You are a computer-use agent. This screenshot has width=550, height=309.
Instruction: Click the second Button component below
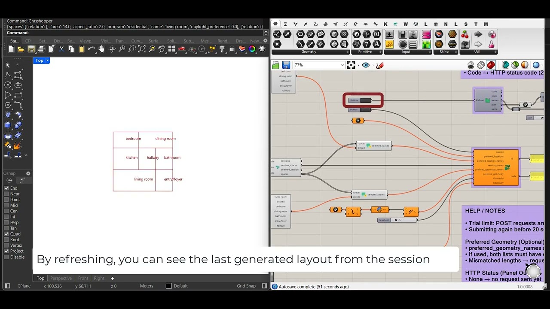[x=360, y=110]
